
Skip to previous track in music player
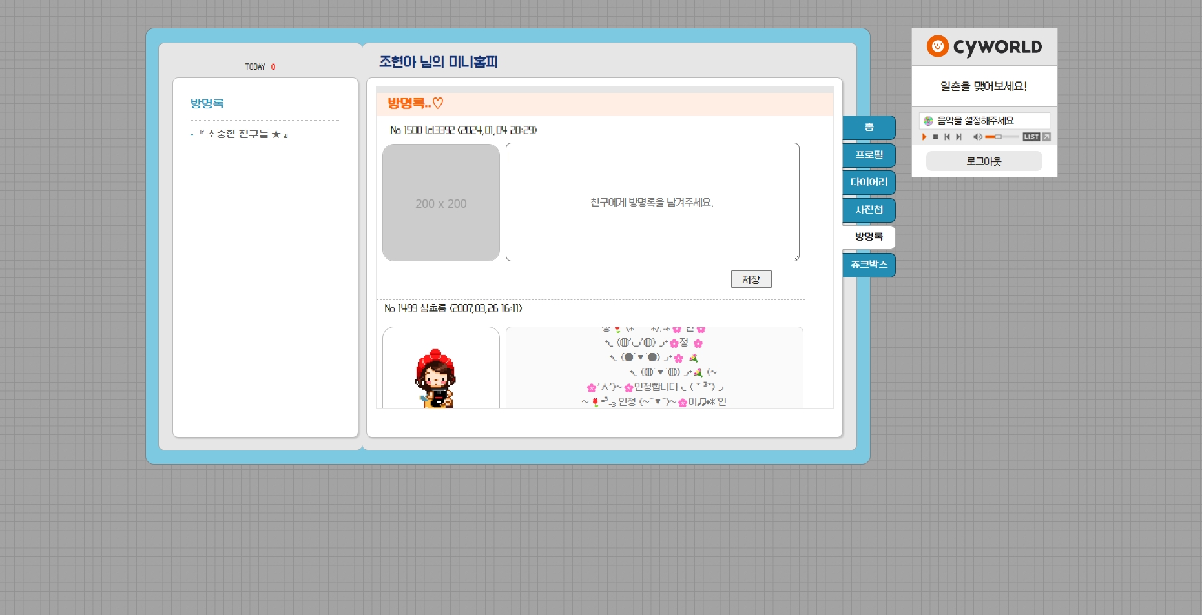pyautogui.click(x=947, y=137)
